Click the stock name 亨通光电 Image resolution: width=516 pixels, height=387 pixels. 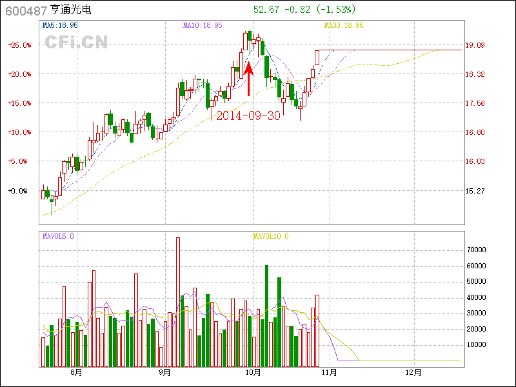click(71, 10)
